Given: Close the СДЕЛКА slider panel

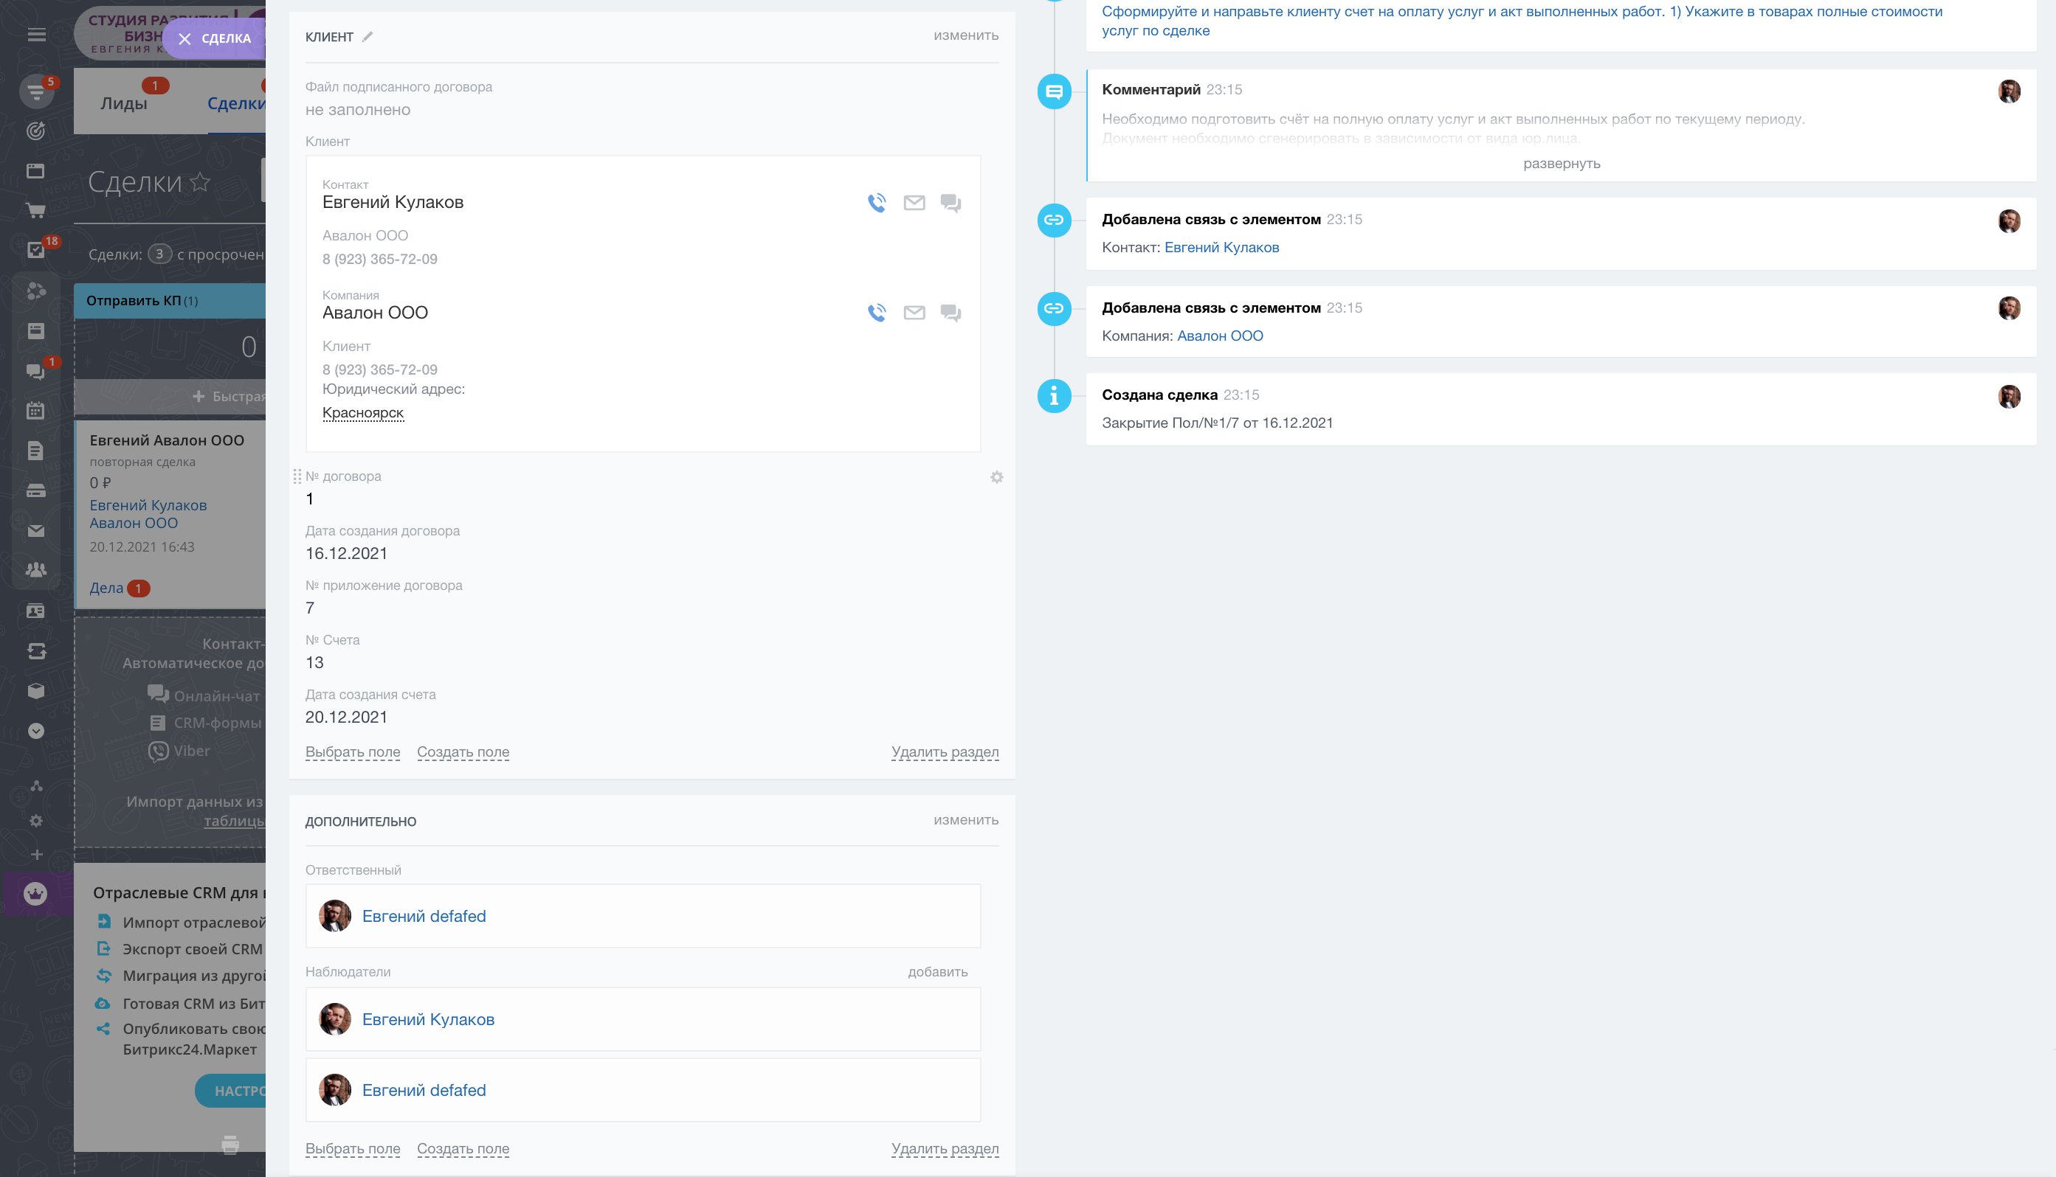Looking at the screenshot, I should pyautogui.click(x=184, y=39).
